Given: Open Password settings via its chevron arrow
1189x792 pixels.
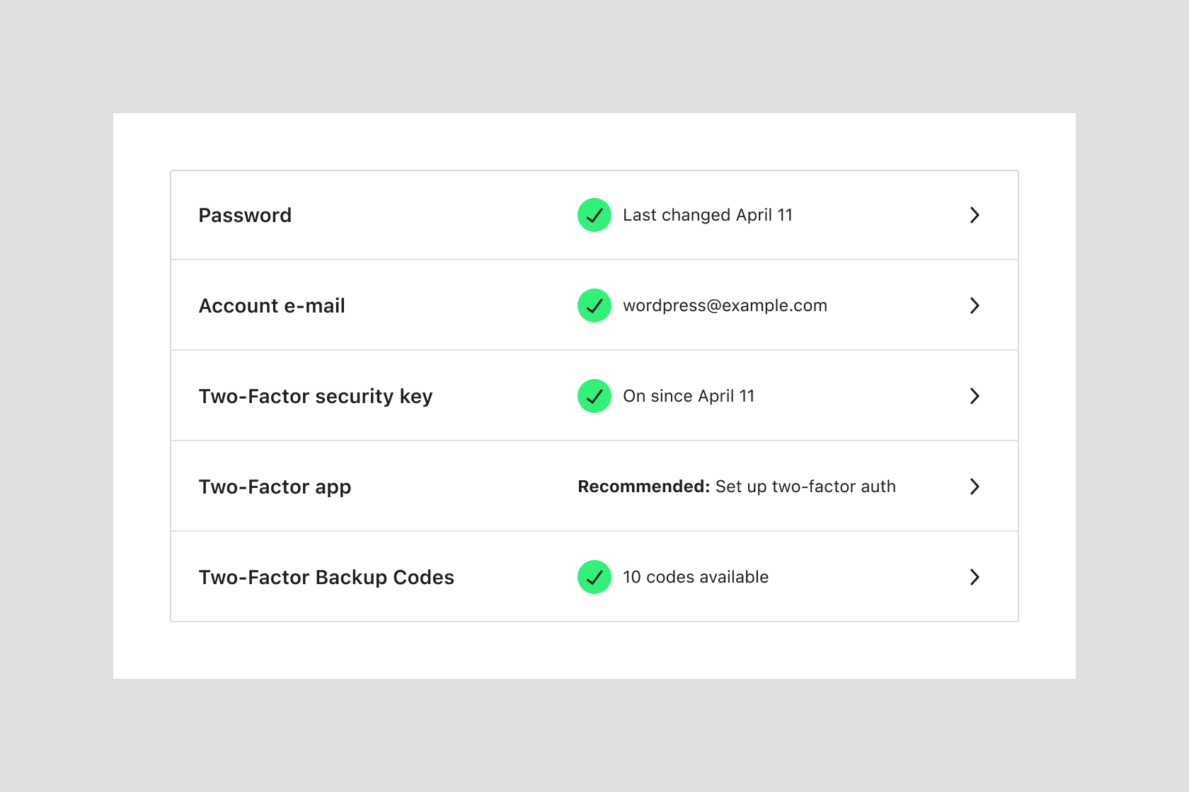Looking at the screenshot, I should pos(975,215).
